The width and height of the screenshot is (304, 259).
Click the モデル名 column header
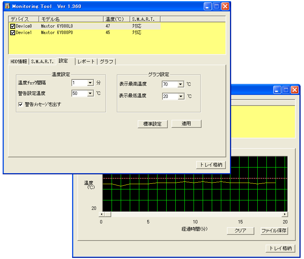coord(71,19)
